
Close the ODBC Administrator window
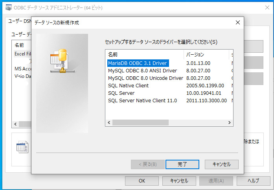point(267,7)
